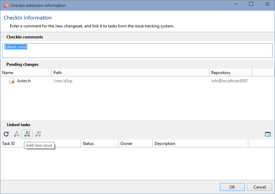
Task: Sort linked tasks by Description column
Action: 200,144
